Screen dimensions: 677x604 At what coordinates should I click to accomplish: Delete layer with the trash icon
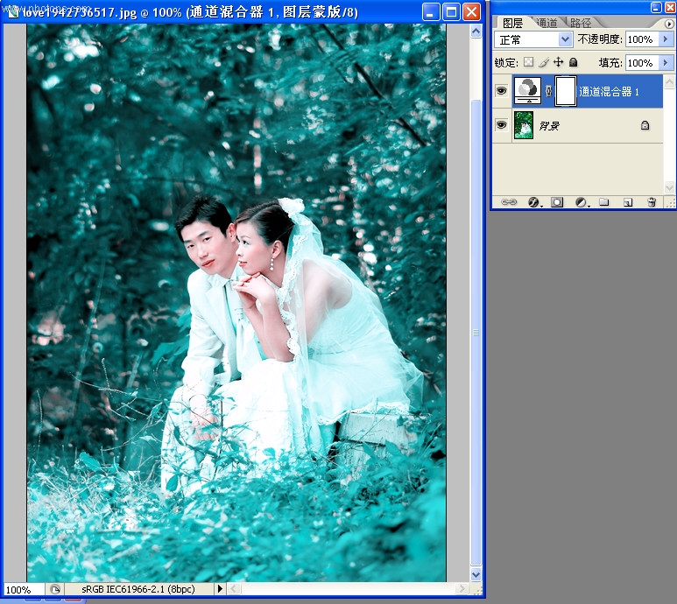[652, 202]
